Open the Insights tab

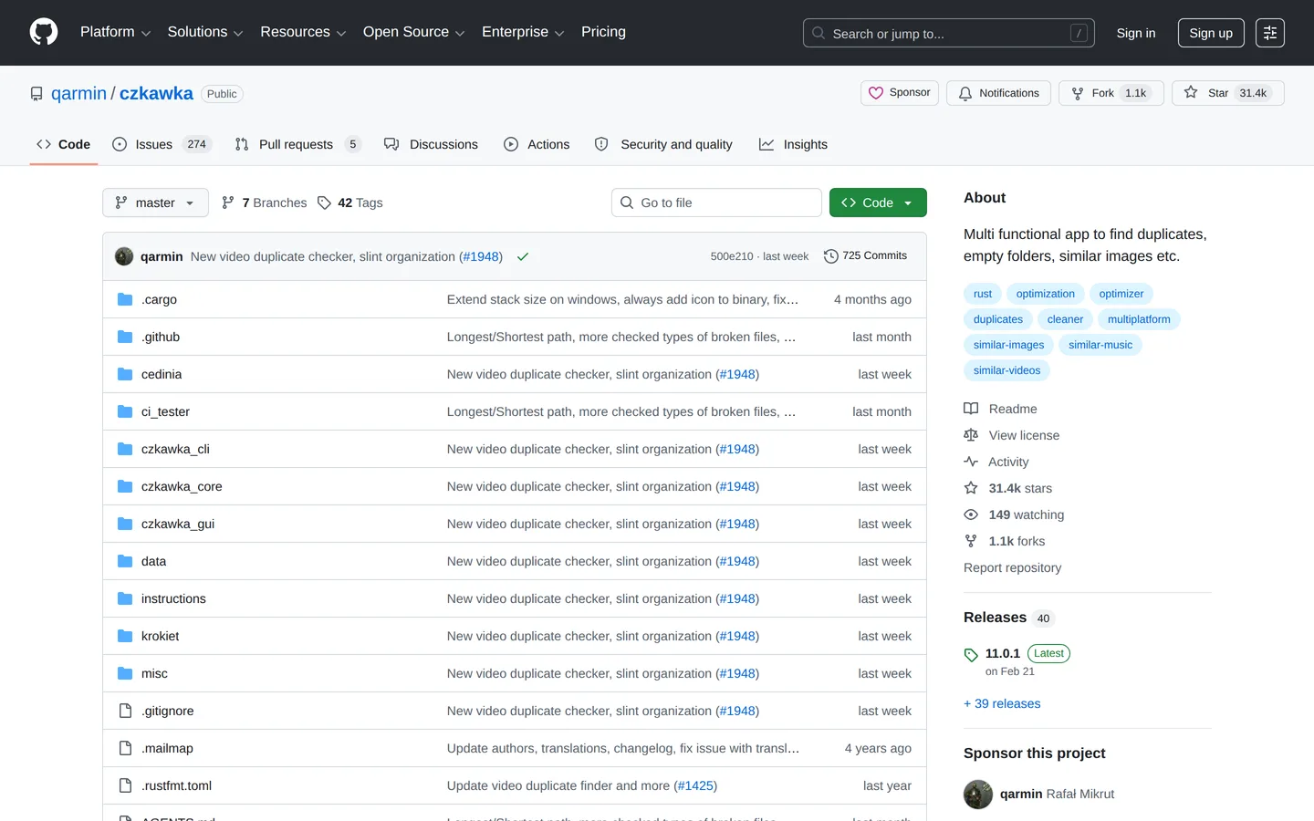point(793,144)
